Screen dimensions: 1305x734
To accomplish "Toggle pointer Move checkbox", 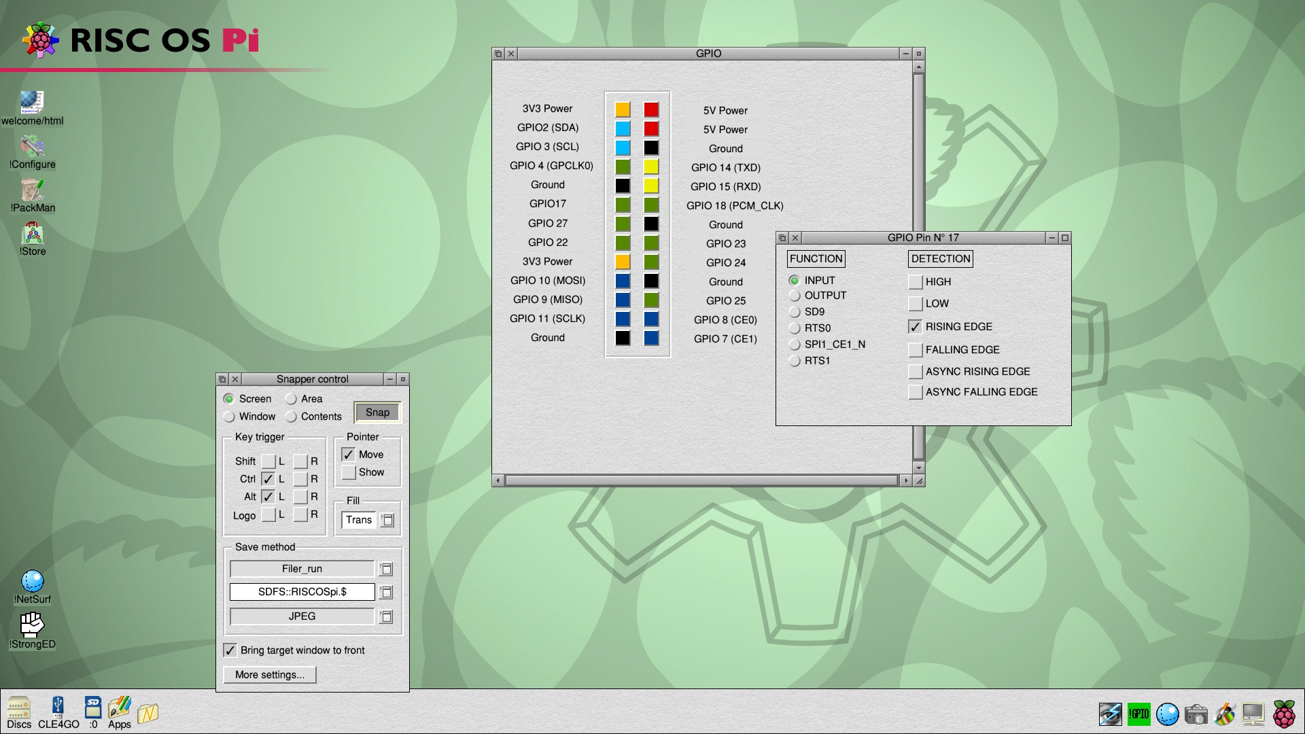I will tap(349, 455).
